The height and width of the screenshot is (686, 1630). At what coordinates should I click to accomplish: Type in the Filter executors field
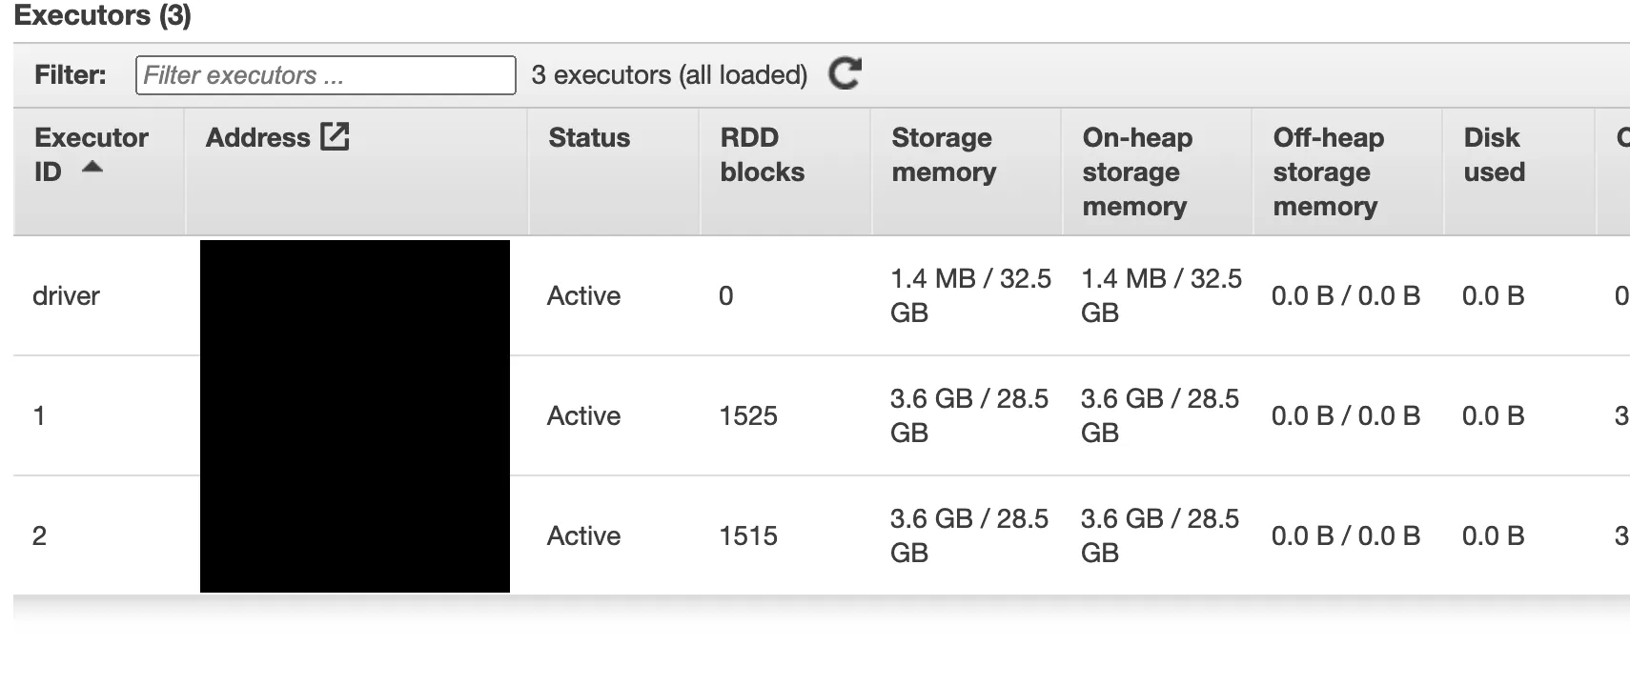click(325, 75)
